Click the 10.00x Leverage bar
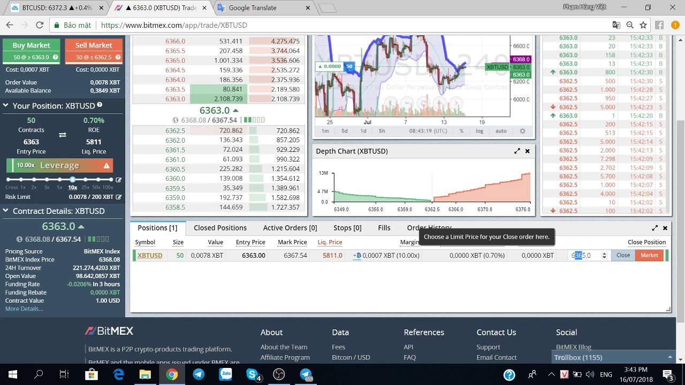Image resolution: width=685 pixels, height=385 pixels. tap(59, 166)
